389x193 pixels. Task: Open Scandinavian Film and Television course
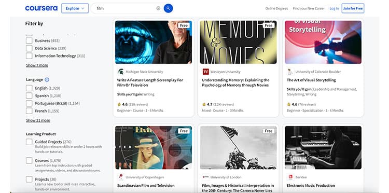(146, 186)
